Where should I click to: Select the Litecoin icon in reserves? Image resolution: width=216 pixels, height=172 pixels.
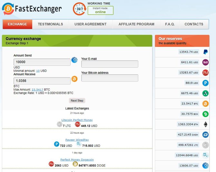point(205,145)
